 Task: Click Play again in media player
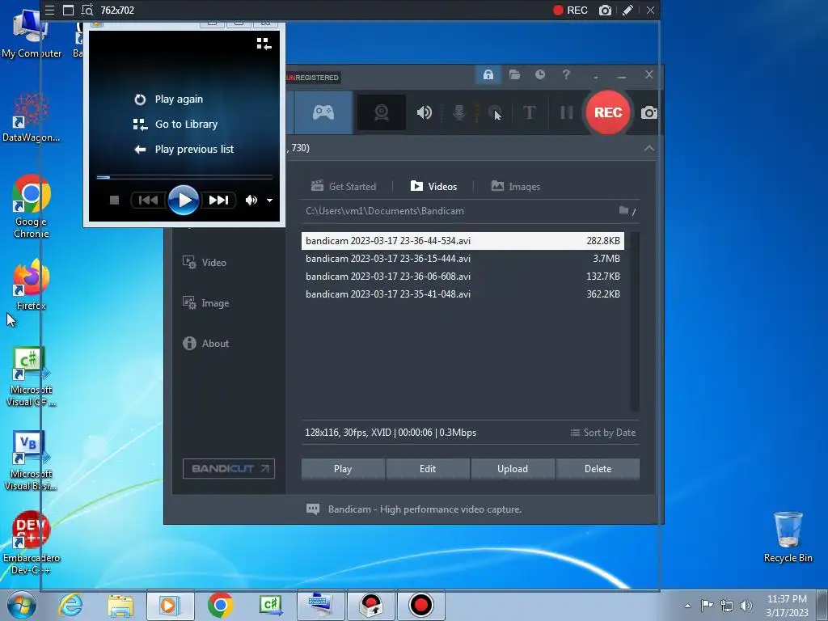(x=169, y=99)
